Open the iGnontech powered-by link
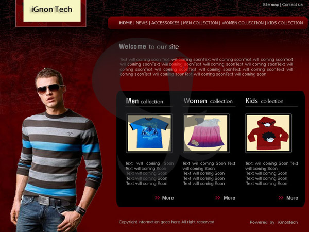 pyautogui.click(x=288, y=222)
